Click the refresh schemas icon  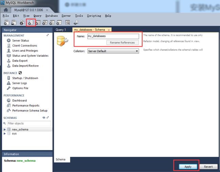coord(44,118)
